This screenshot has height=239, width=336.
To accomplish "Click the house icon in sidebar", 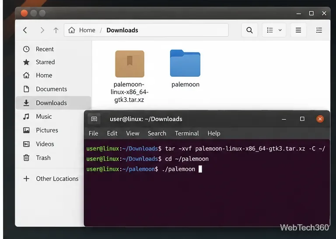I will [x=26, y=75].
